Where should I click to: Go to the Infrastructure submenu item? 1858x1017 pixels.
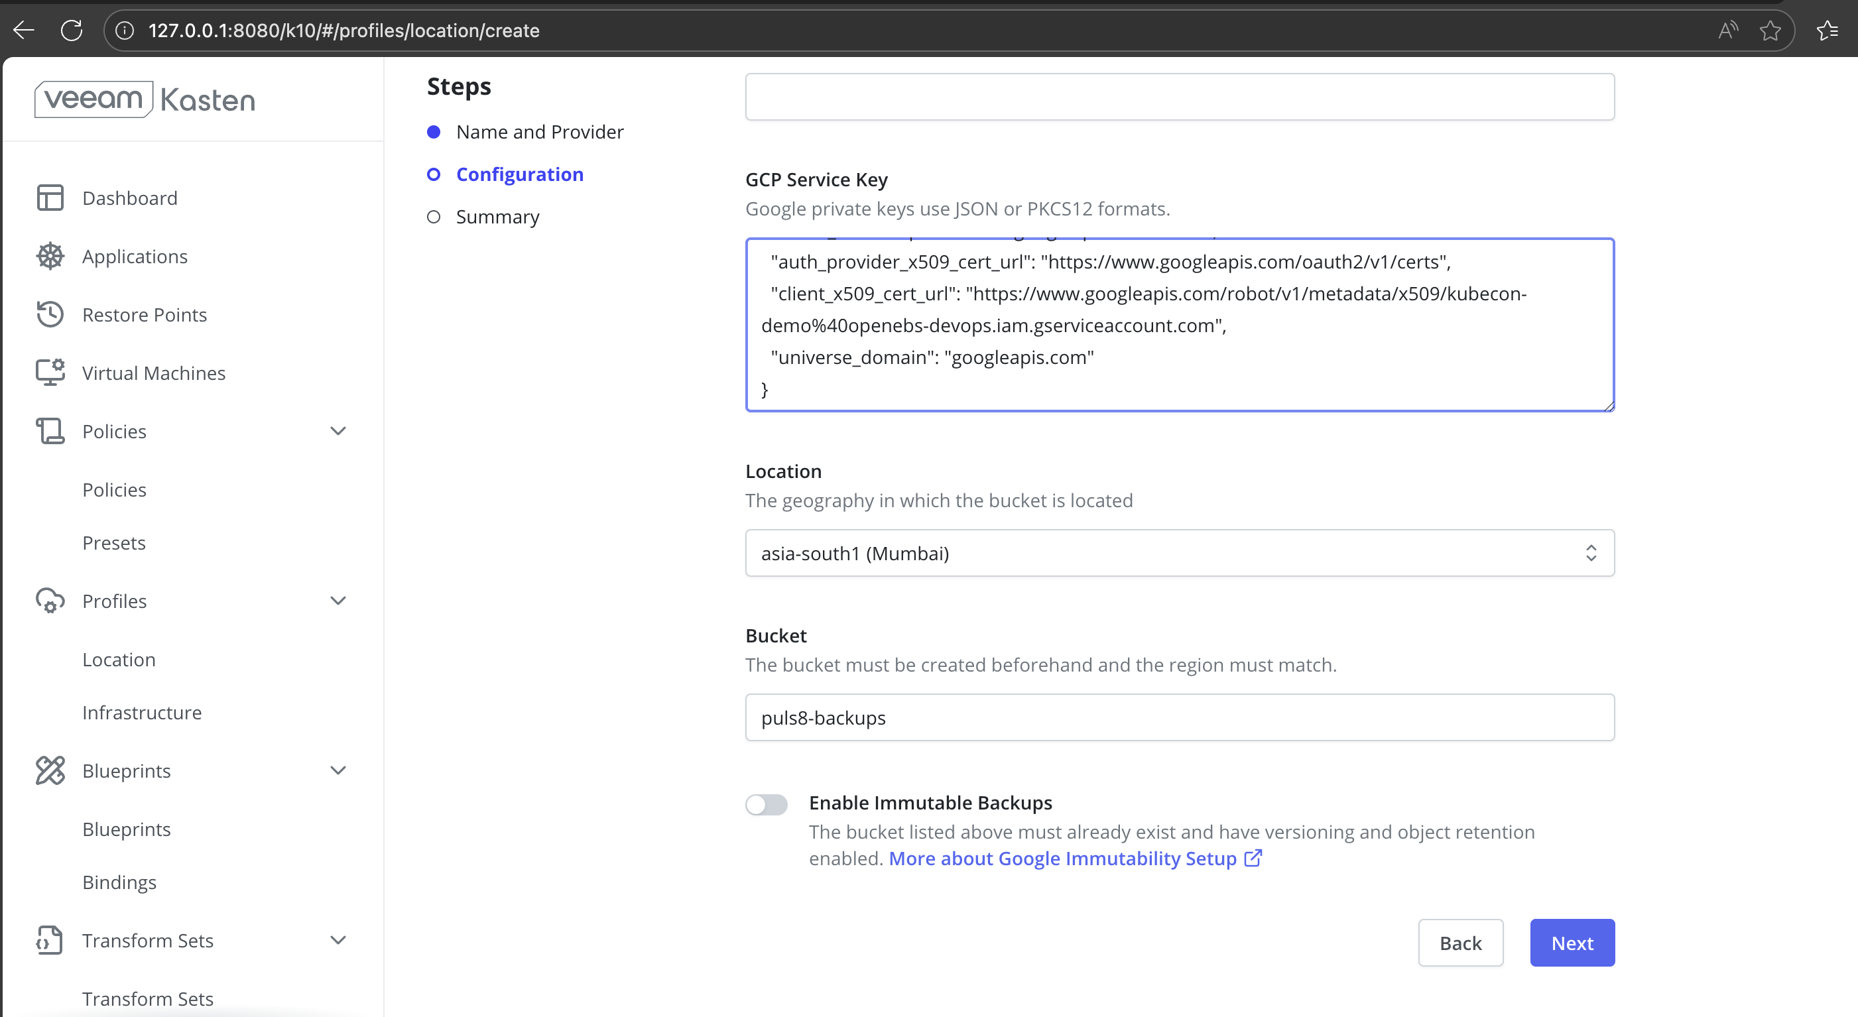click(x=142, y=713)
